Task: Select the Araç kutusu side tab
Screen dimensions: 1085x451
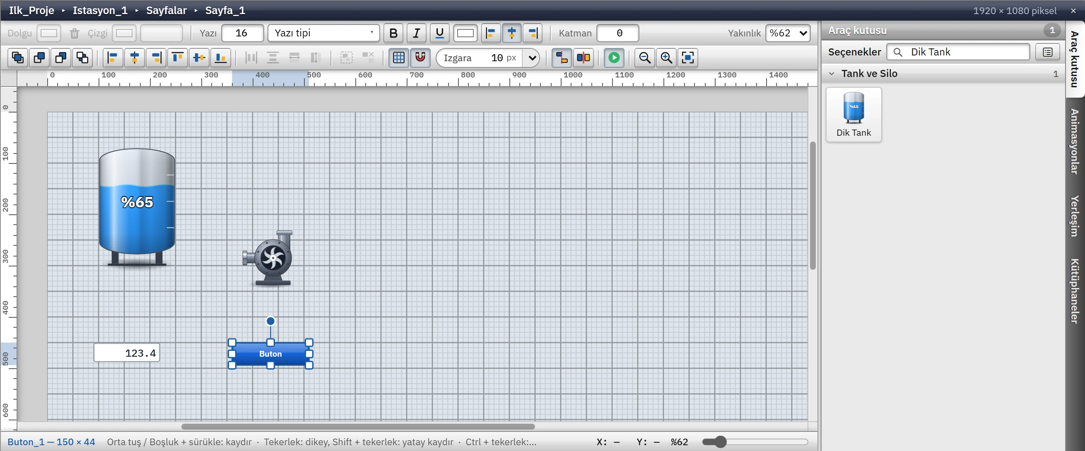Action: (1075, 59)
